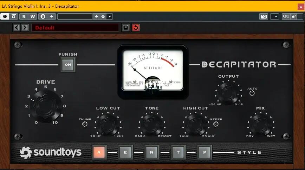Click the circled 'a' settings icon
Viewport: 305px width, 170px height.
pyautogui.click(x=43, y=16)
